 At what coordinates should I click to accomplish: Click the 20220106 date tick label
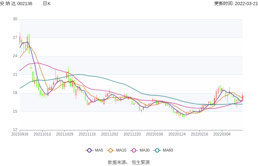coord(154,134)
